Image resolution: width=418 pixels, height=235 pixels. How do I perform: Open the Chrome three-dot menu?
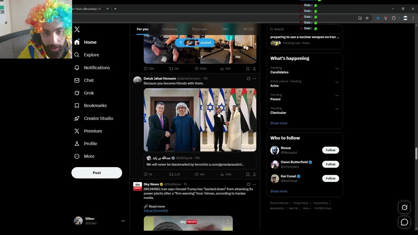pyautogui.click(x=413, y=18)
